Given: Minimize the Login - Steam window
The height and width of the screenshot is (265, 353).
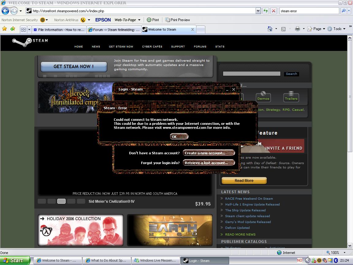Looking at the screenshot, I should pos(227,90).
